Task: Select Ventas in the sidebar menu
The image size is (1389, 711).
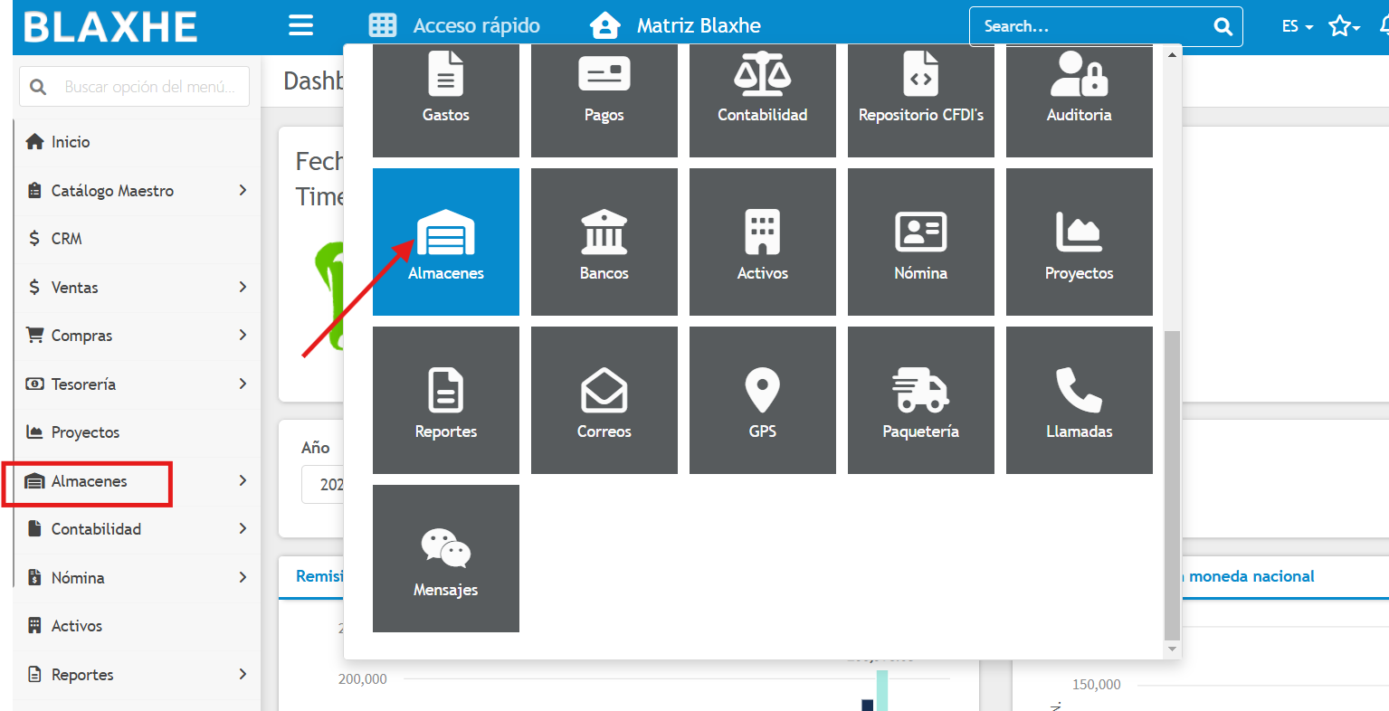Action: point(74,288)
